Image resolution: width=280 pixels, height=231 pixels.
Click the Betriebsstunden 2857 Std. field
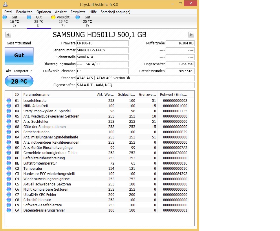pyautogui.click(x=180, y=71)
